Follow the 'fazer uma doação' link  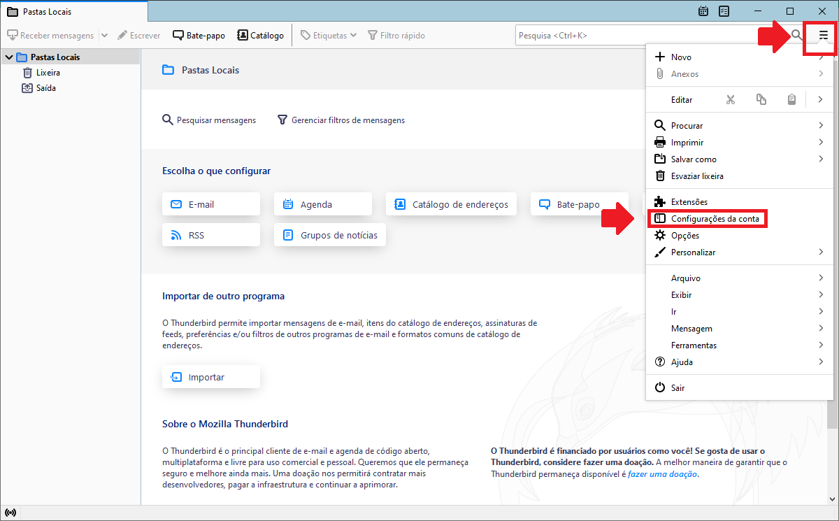click(x=662, y=474)
